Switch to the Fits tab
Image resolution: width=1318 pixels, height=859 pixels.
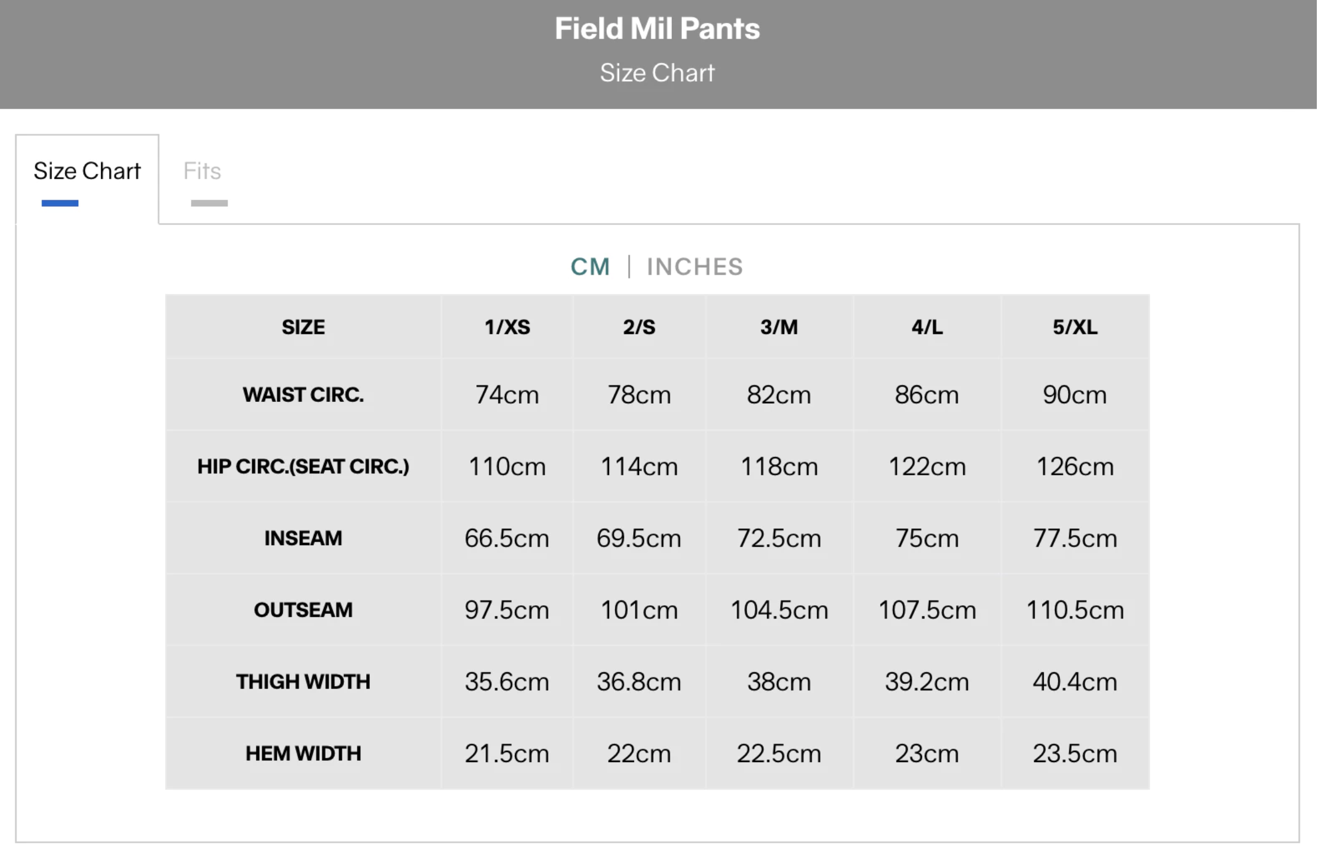point(202,172)
